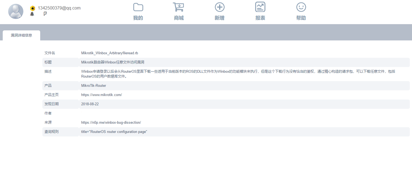Click account email 1342500379@qq.com

59,8
